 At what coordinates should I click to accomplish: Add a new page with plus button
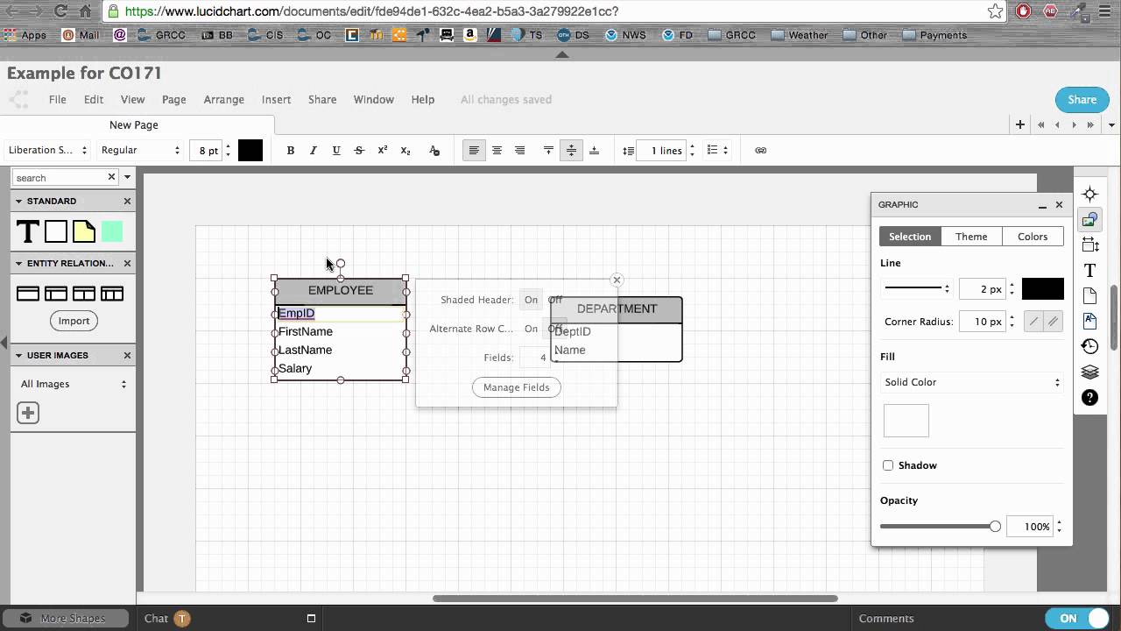pos(1020,124)
